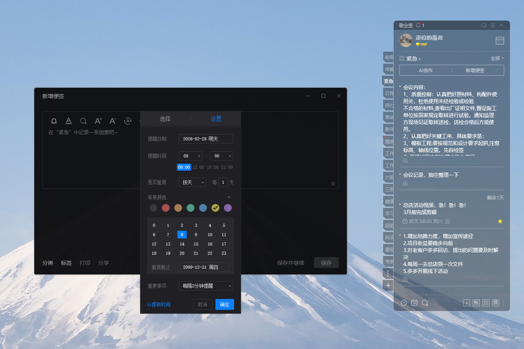524x349 pixels.
Task: Click the 印 print icon in the bottom bar
Action: pos(486,303)
